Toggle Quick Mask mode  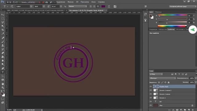[3, 99]
